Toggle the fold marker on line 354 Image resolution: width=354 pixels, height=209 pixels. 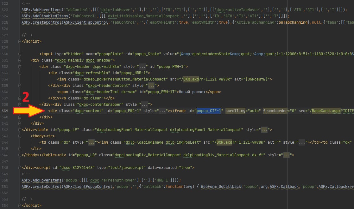20,206
